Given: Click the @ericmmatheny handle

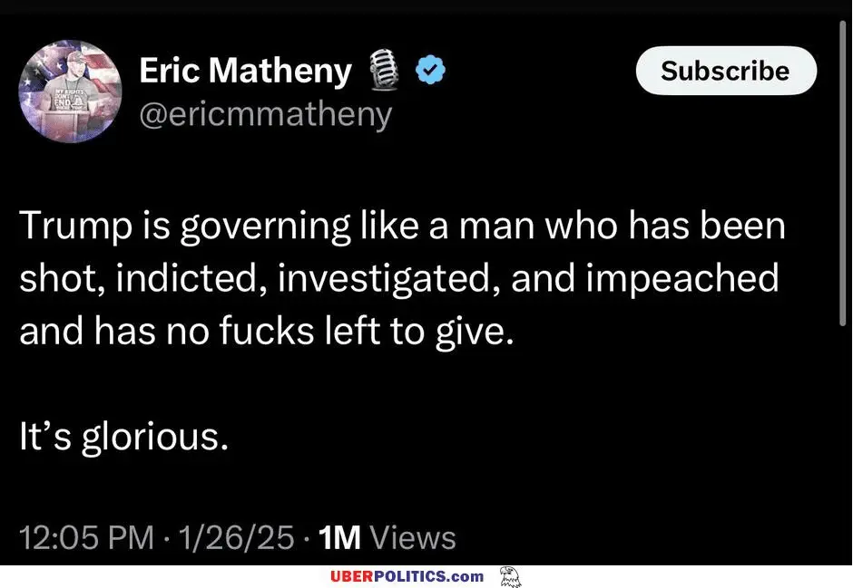Looking at the screenshot, I should tap(266, 114).
